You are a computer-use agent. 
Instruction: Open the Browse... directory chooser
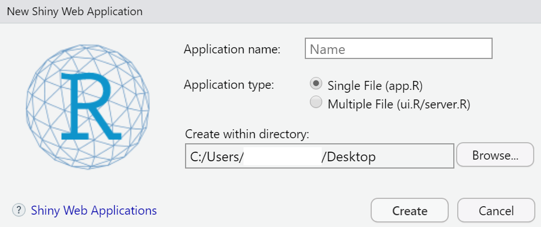coord(495,155)
